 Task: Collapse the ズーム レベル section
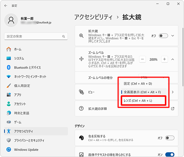[x=173, y=59]
